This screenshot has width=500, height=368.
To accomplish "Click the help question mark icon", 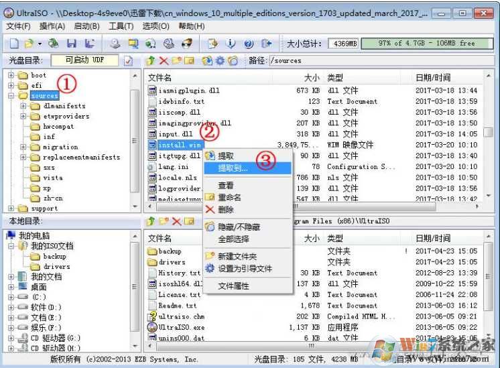I will click(249, 44).
